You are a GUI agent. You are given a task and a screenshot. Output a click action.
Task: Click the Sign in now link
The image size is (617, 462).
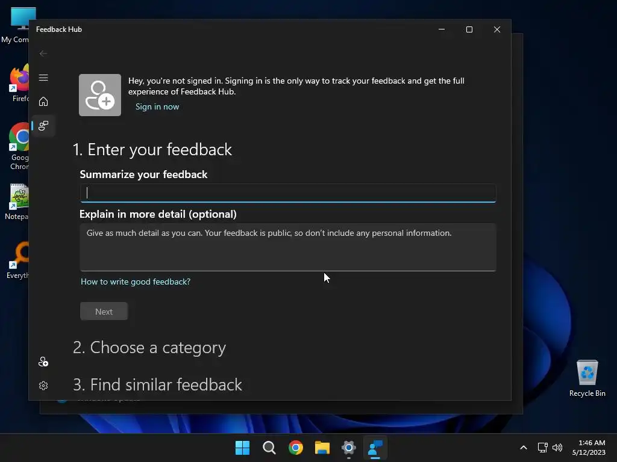pos(157,106)
